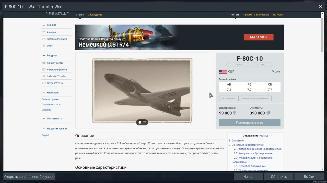Open the Справка link

46,110
